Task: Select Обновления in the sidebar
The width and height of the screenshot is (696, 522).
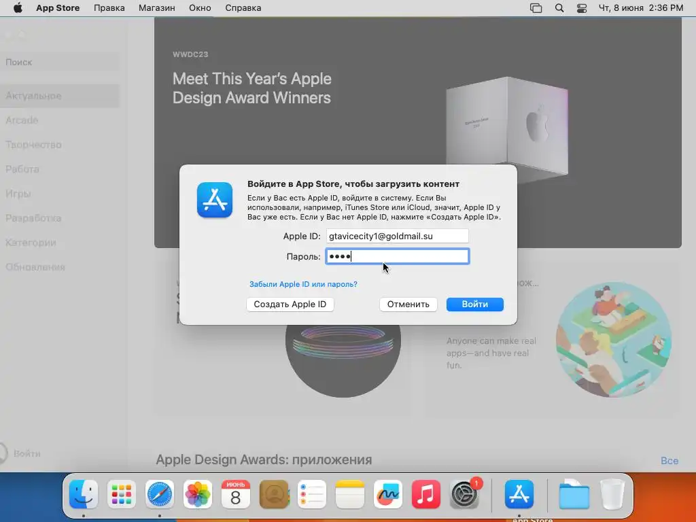Action: pyautogui.click(x=60, y=266)
